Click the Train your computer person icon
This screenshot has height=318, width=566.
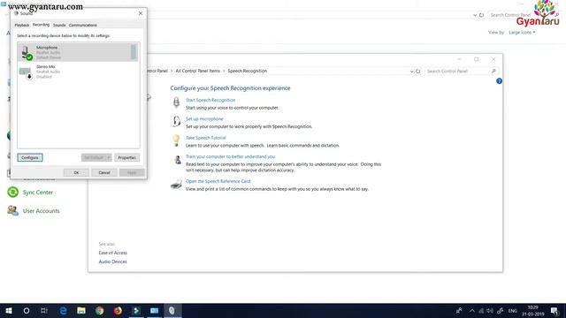(177, 159)
